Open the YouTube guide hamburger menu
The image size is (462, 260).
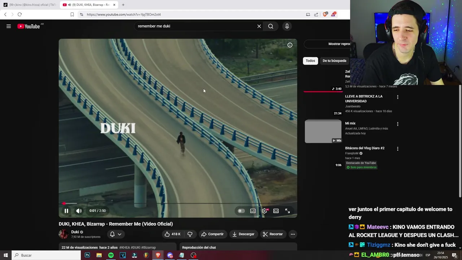9,26
